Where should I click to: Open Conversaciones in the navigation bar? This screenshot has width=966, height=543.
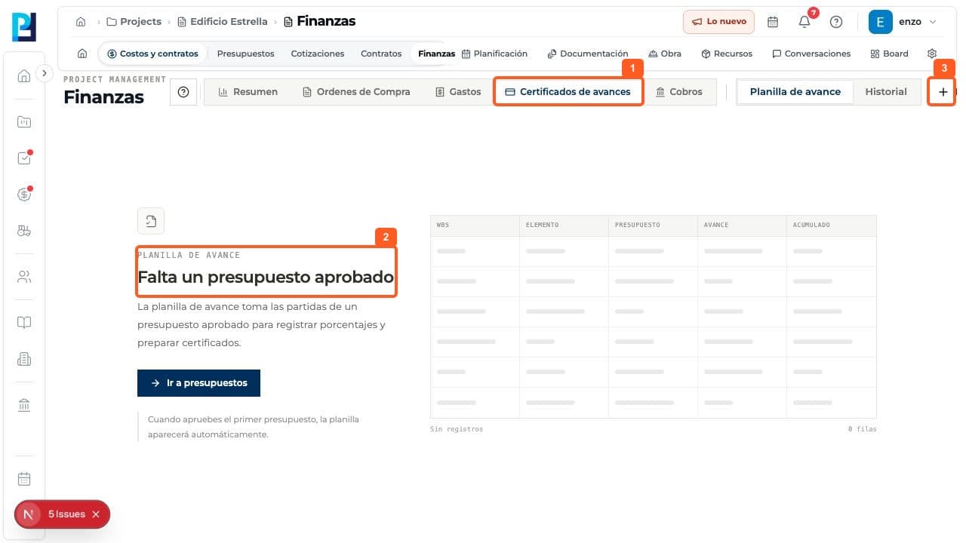[x=811, y=54]
